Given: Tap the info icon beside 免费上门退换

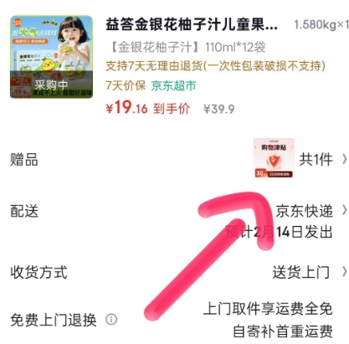Looking at the screenshot, I should 111,319.
